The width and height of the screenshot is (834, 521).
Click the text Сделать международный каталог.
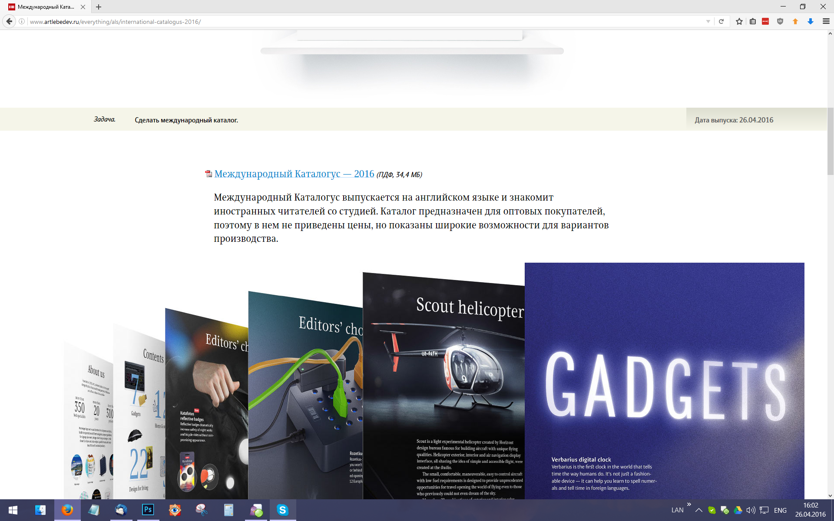point(186,120)
